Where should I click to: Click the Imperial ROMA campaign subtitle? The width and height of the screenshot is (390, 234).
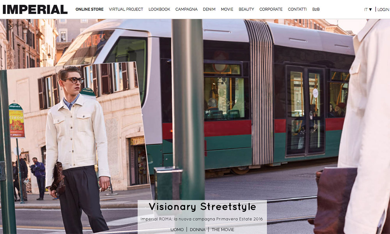(202, 219)
